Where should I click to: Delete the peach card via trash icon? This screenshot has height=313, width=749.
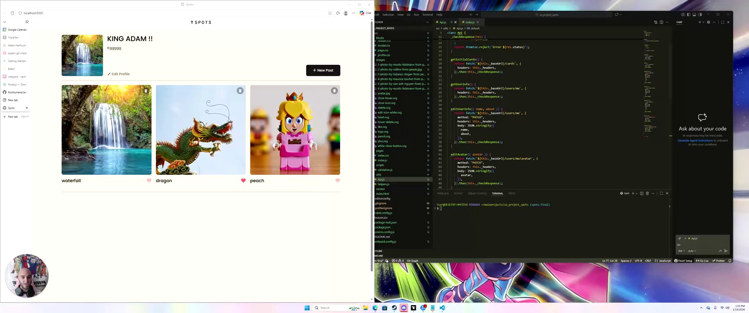[x=334, y=91]
